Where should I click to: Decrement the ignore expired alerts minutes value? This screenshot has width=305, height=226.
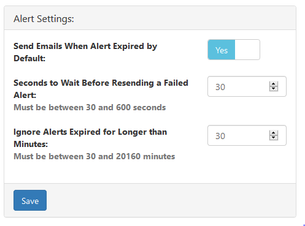(x=274, y=138)
